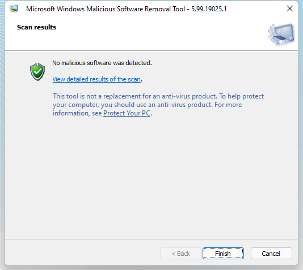Viewport: 303px width, 270px height.
Task: Click the greyed-out Back button
Action: point(180,253)
